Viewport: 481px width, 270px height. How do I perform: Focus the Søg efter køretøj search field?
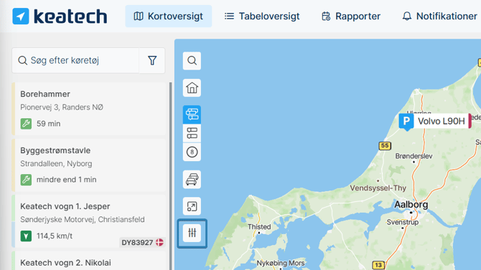click(x=75, y=60)
